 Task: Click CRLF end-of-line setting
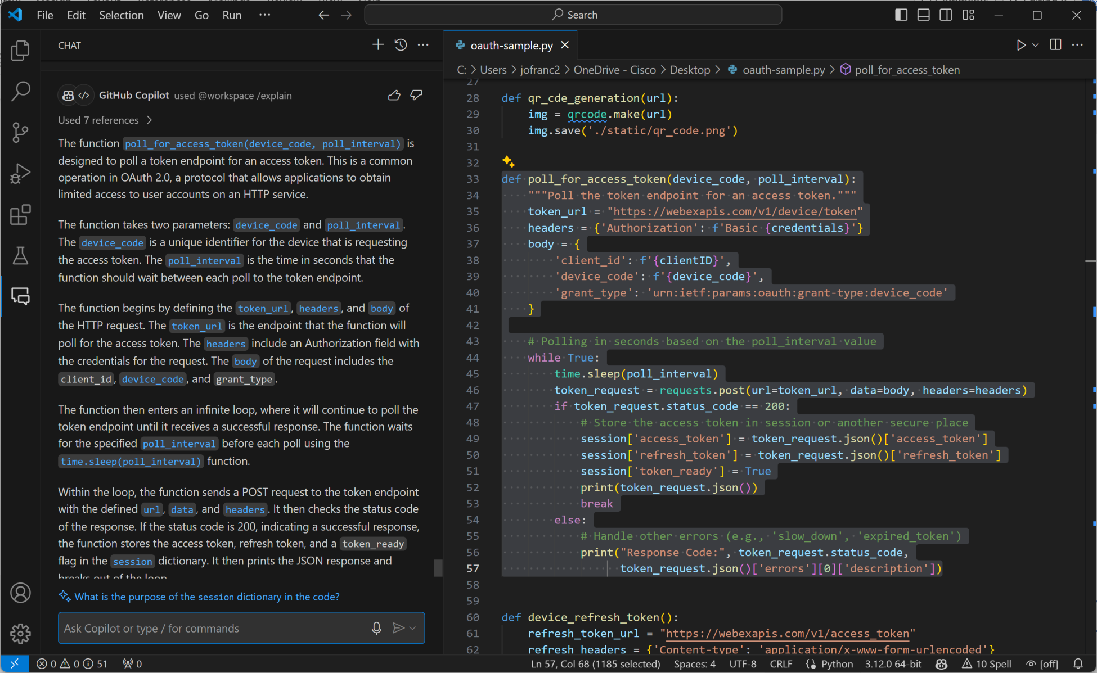pos(781,664)
